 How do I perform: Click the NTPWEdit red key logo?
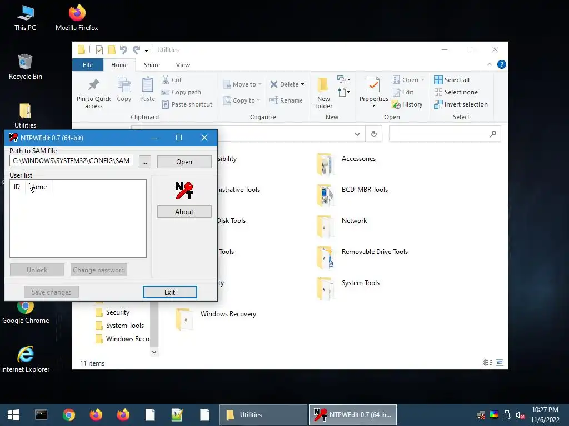[x=184, y=191]
